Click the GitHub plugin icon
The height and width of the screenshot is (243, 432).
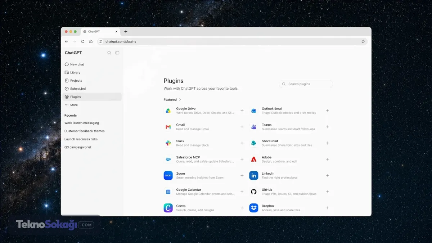click(254, 192)
